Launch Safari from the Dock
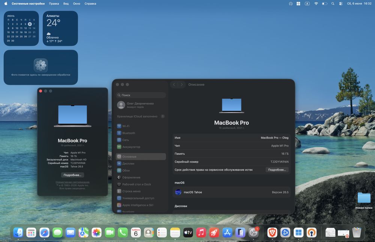The width and height of the screenshot is (375, 242). (44, 232)
